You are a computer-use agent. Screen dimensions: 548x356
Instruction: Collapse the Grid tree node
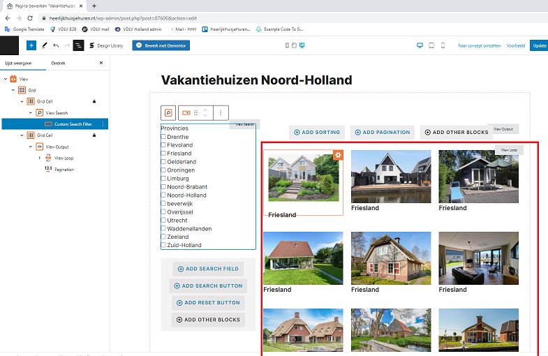tap(13, 90)
